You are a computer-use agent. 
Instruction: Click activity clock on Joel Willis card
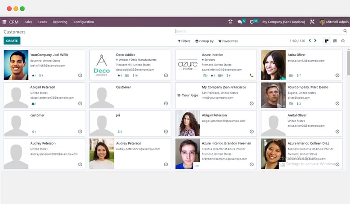[x=80, y=75]
